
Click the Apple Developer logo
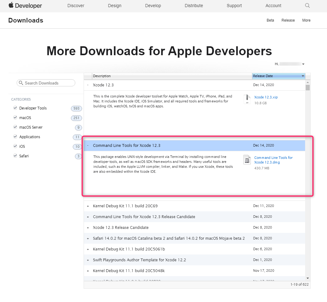25,6
